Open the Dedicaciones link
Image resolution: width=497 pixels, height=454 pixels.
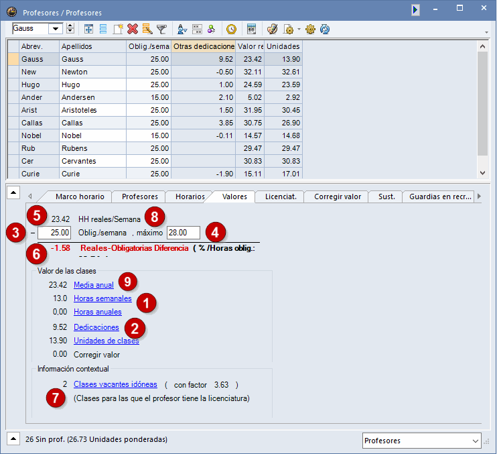click(x=96, y=327)
